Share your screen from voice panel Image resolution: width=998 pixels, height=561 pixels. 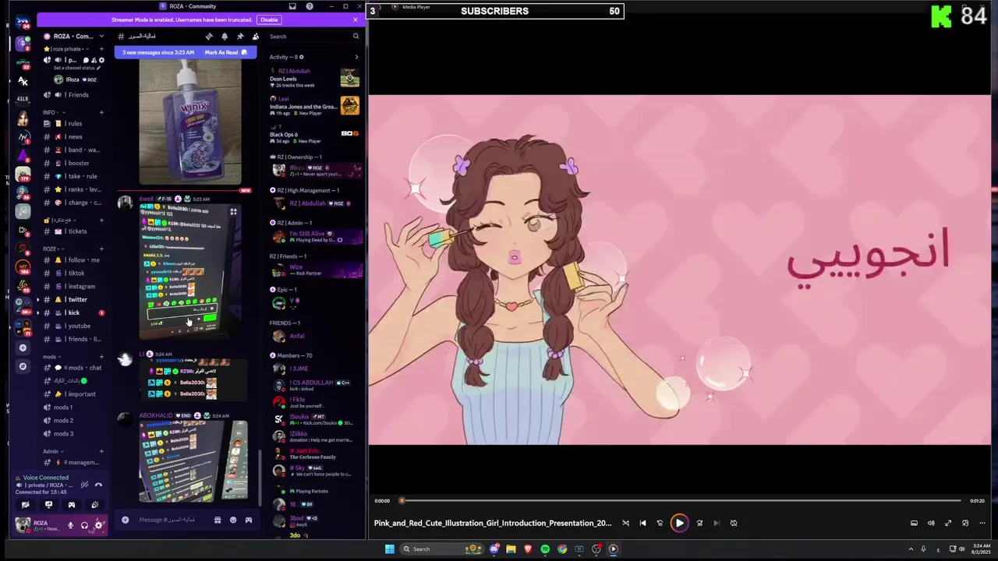point(48,505)
